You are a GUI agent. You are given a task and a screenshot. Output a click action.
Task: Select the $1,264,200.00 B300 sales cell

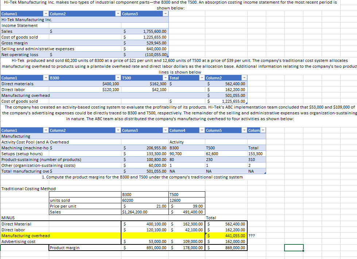click(145, 212)
